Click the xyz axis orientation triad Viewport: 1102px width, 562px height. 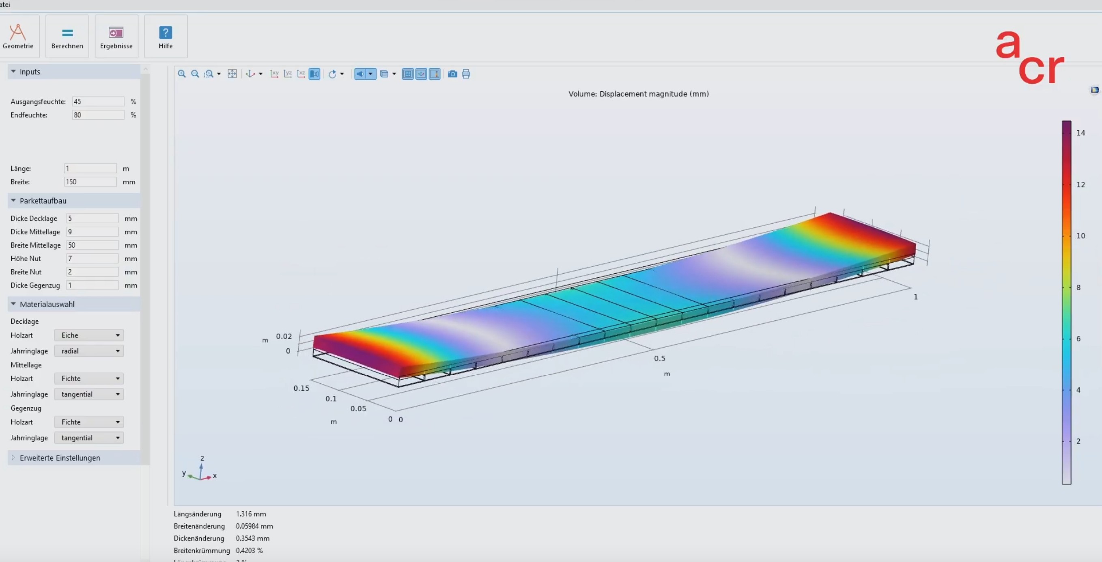[200, 469]
